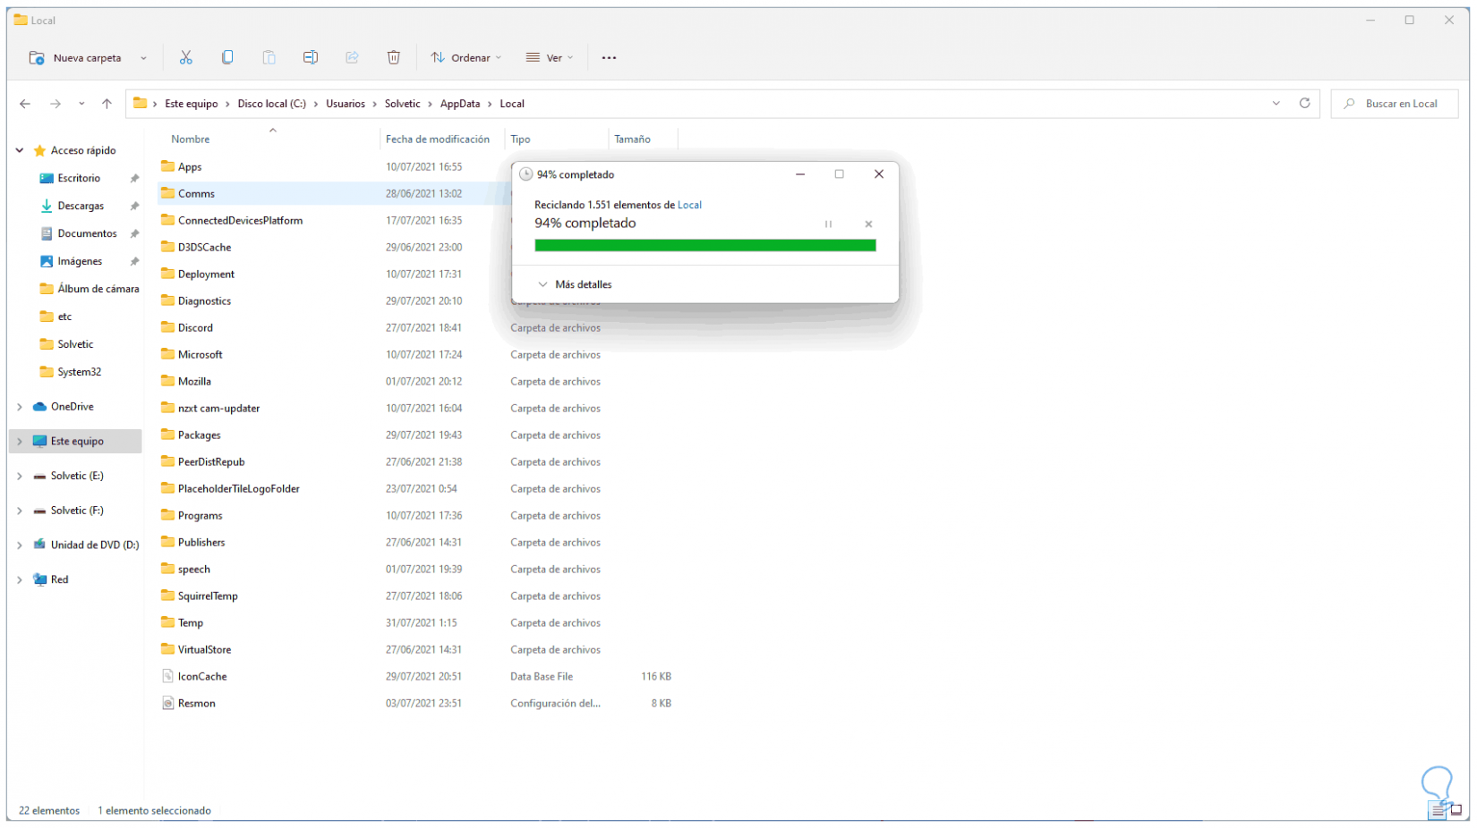Select the Apps folder icon

[x=167, y=166]
